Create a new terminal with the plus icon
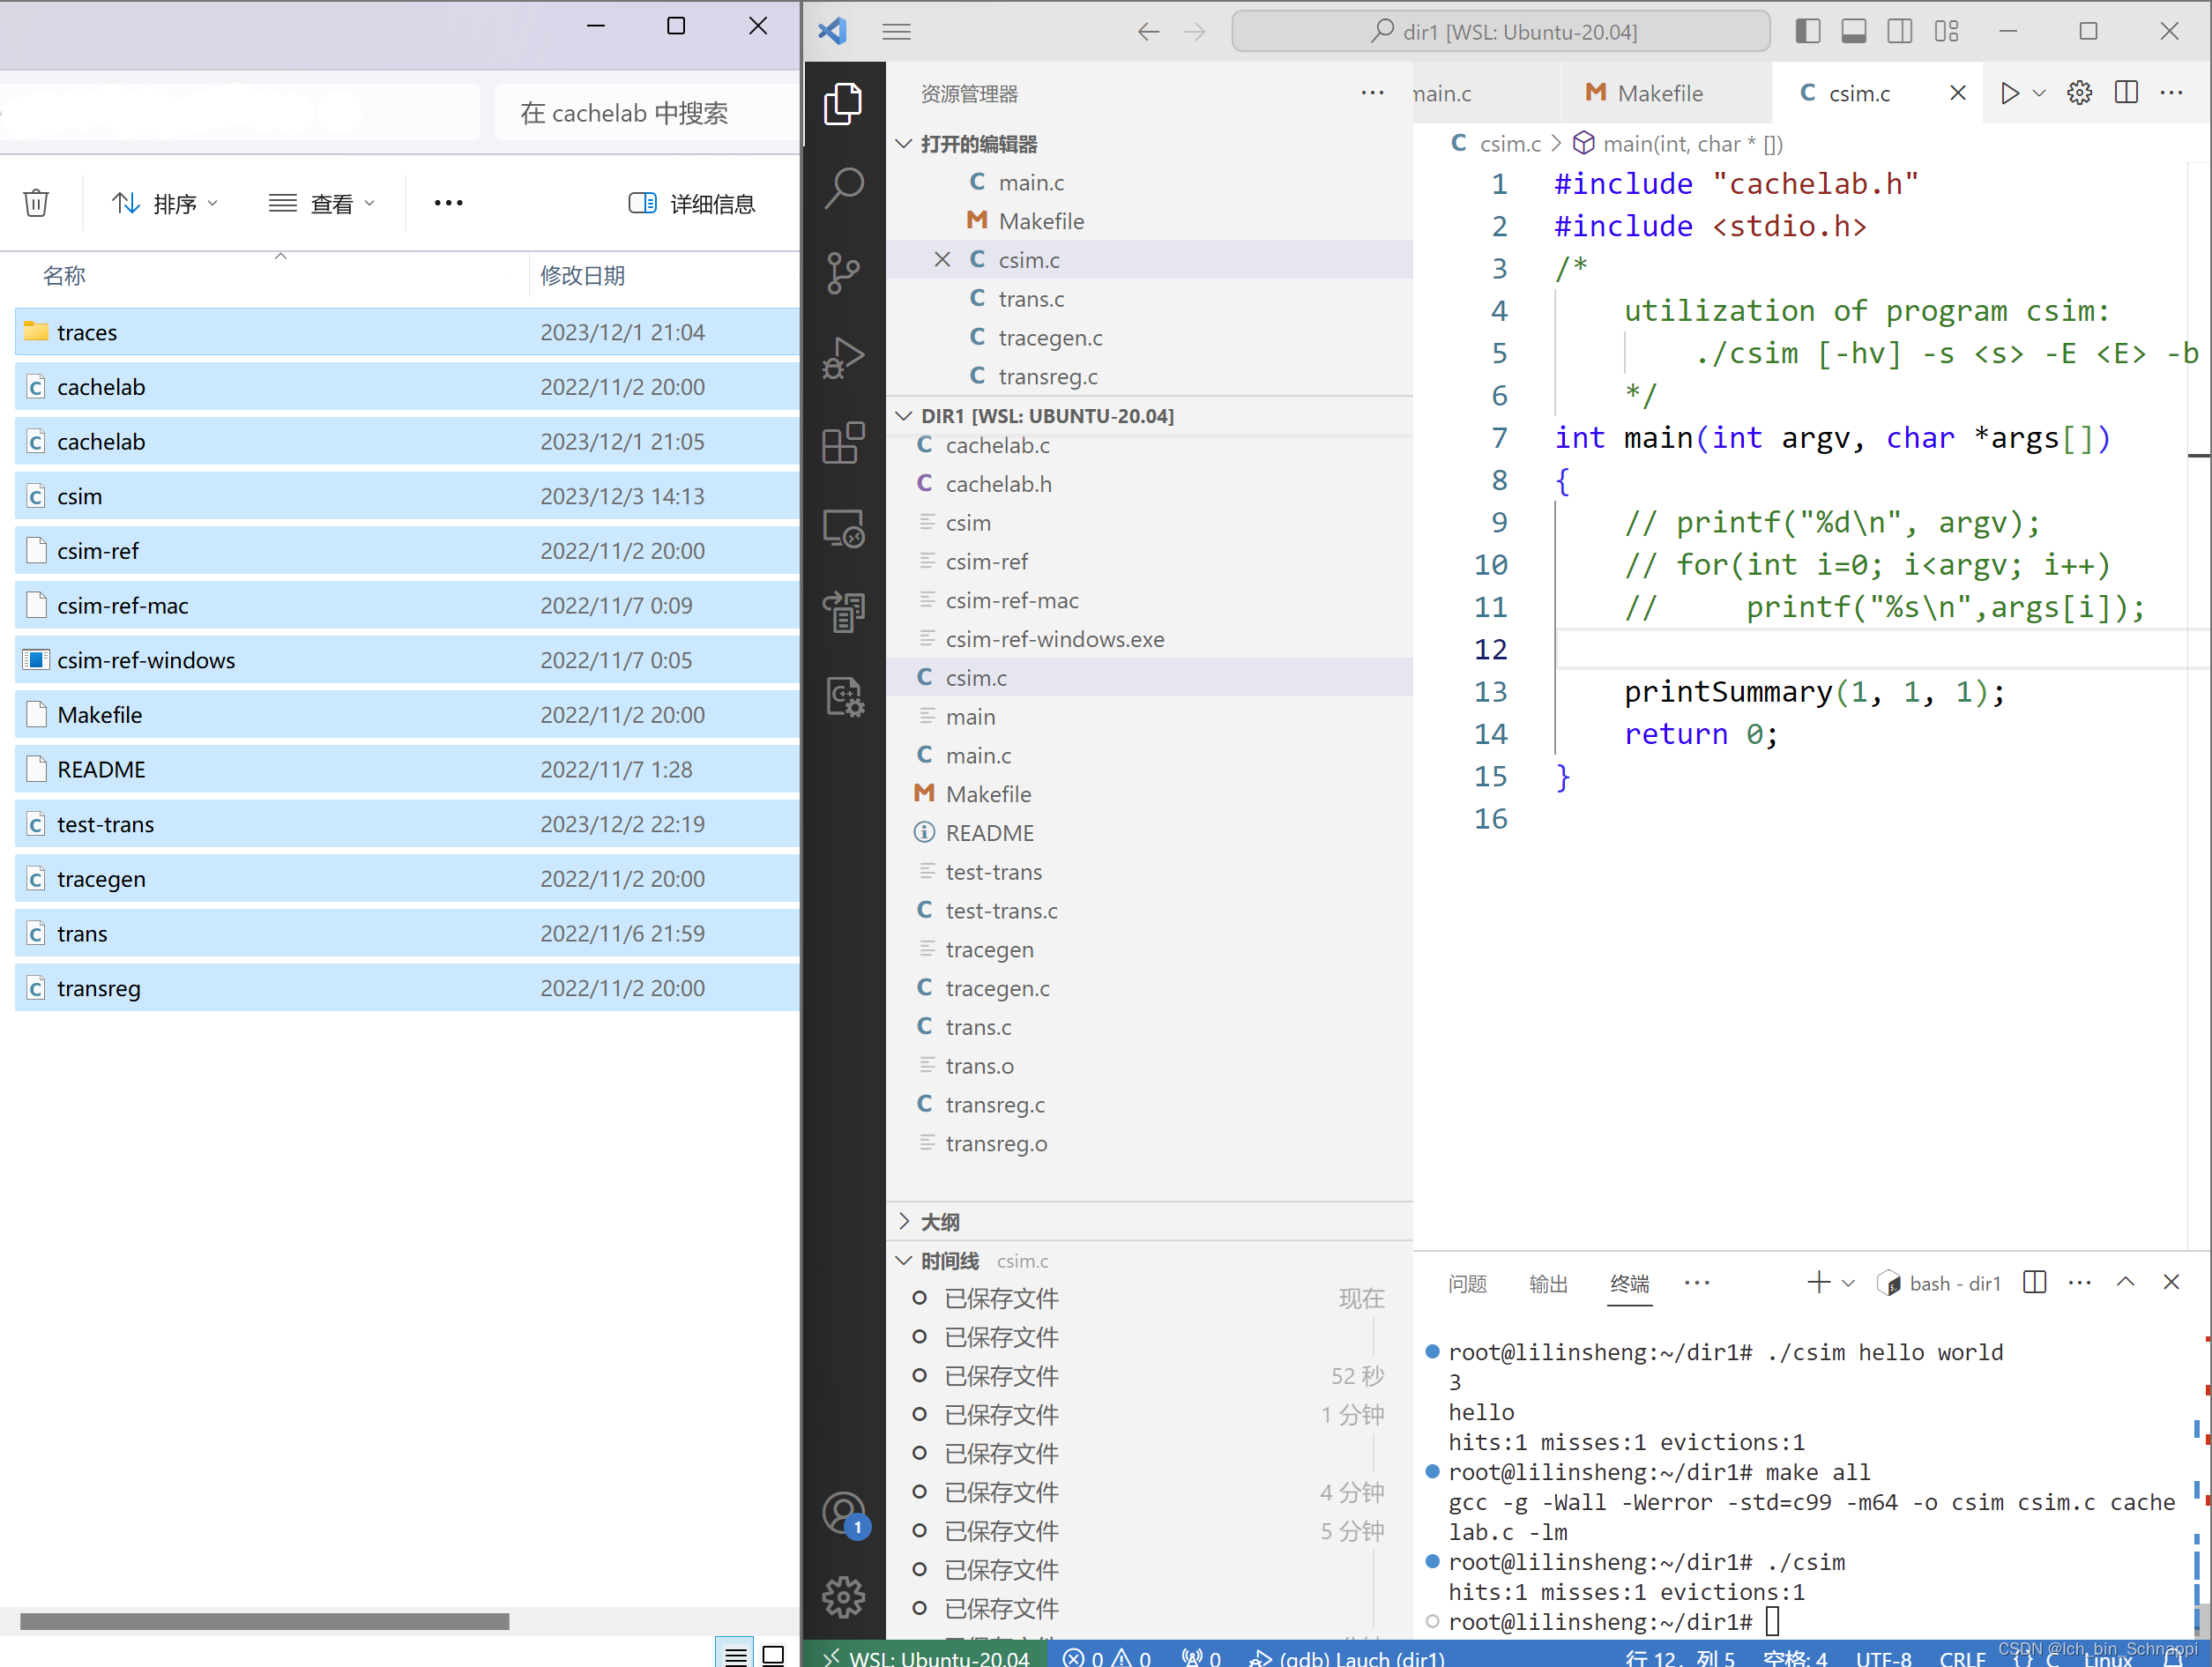 1820,1283
